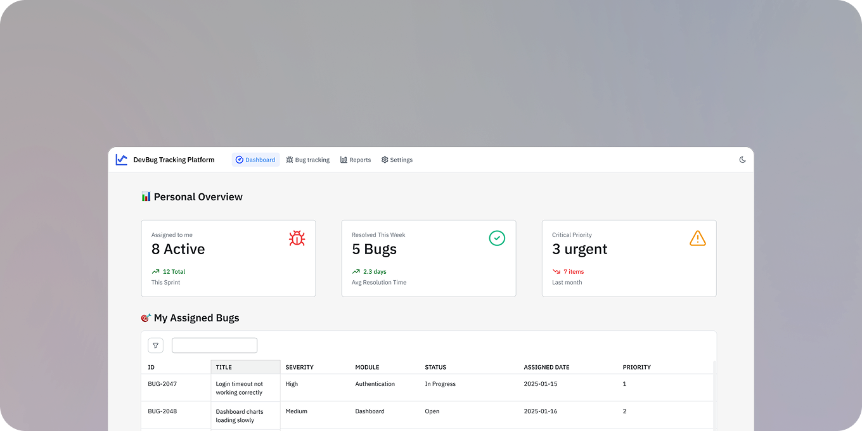Click 'Dashboard charts loading slowly' title
The image size is (862, 431).
pos(239,416)
